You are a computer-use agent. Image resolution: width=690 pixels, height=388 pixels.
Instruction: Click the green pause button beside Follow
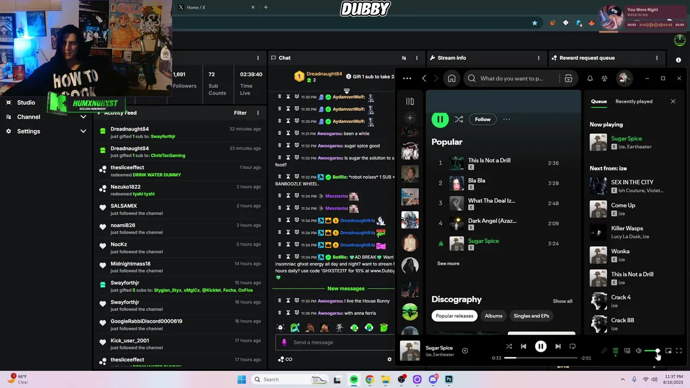440,120
